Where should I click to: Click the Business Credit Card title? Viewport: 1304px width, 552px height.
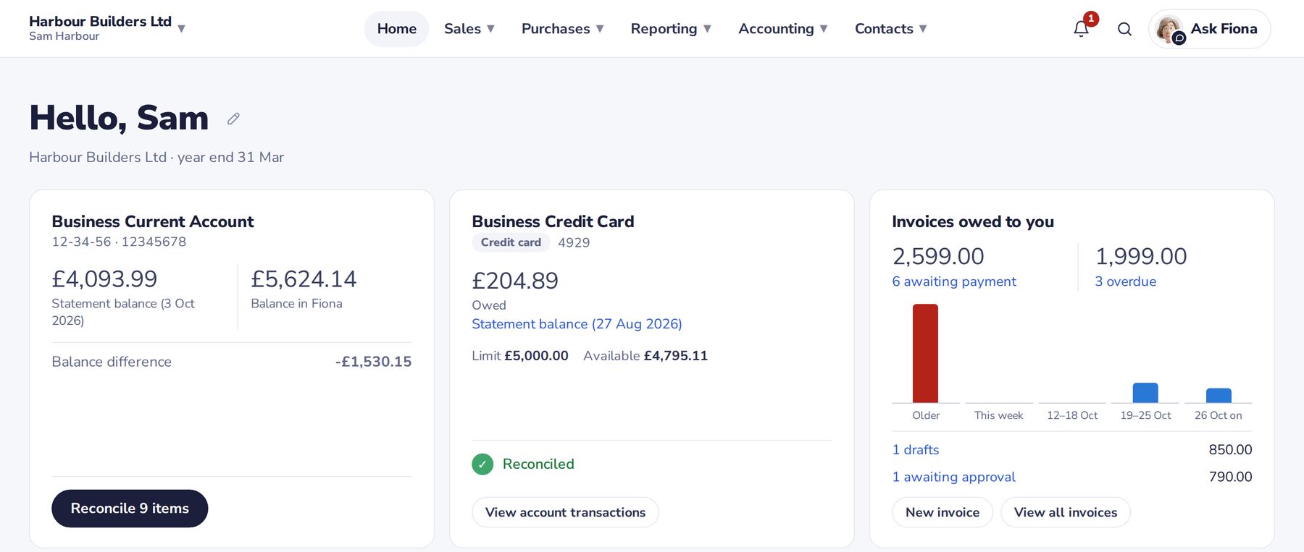point(553,221)
